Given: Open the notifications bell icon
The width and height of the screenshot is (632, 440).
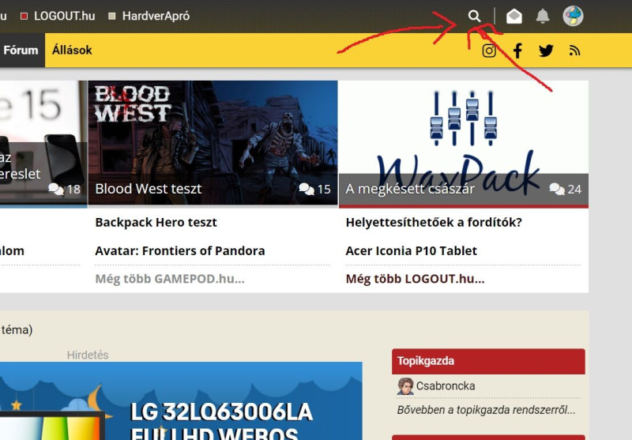Looking at the screenshot, I should click(543, 16).
